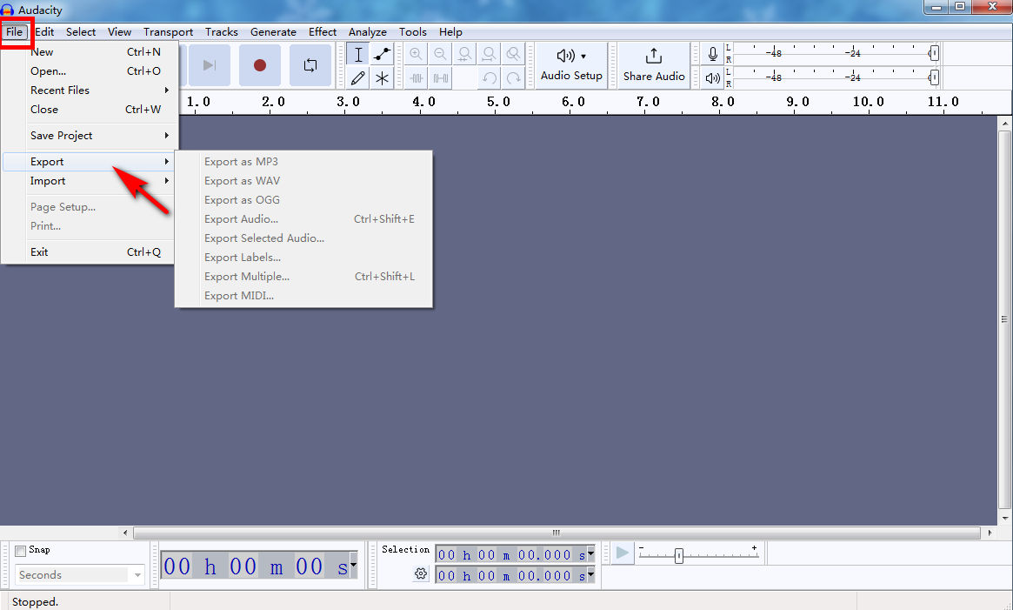Open selection toolbar settings gear

click(x=421, y=573)
